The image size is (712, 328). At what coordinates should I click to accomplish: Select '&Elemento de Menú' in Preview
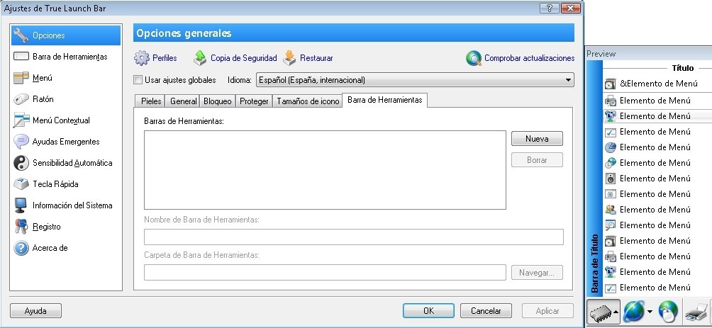657,84
